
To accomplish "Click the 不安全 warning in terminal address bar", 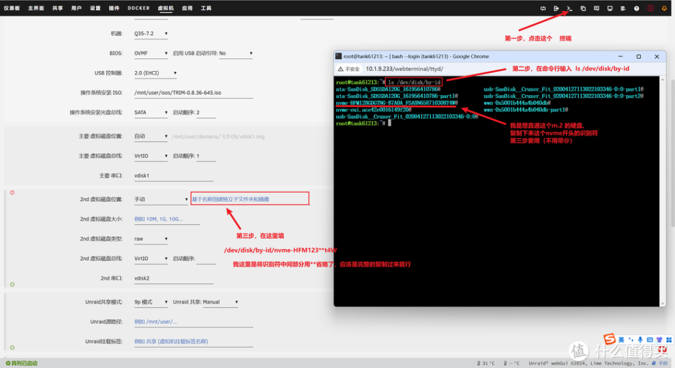I will coord(349,68).
